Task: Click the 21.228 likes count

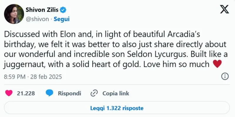Action: [x=26, y=94]
